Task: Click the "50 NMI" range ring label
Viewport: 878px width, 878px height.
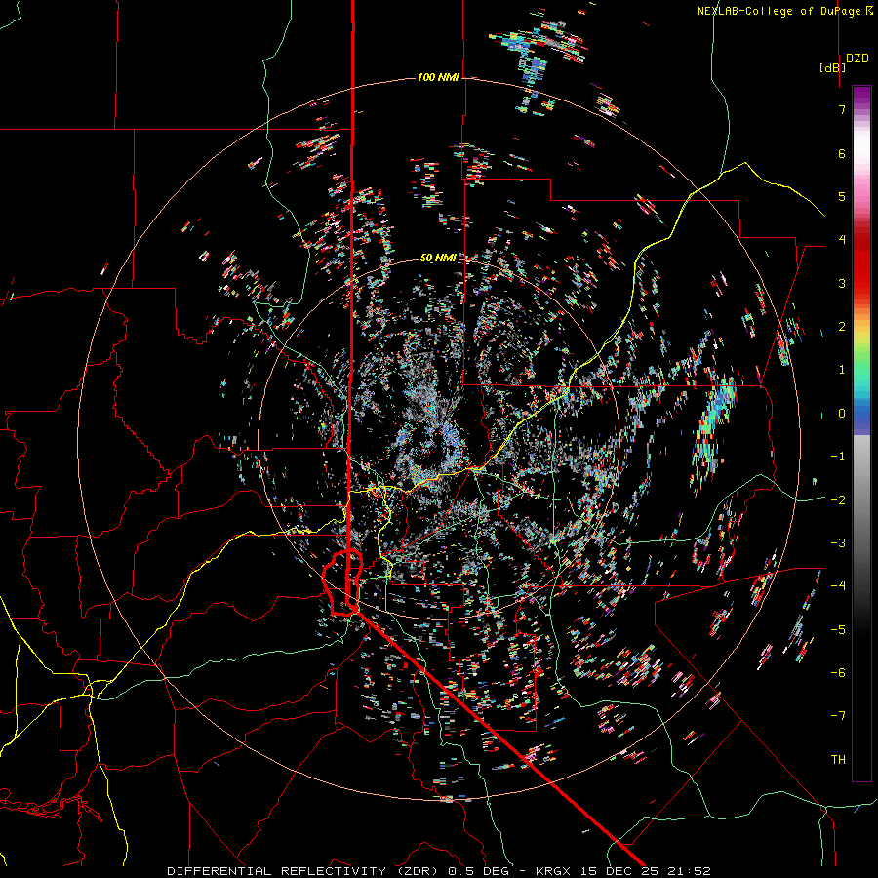Action: pyautogui.click(x=438, y=259)
